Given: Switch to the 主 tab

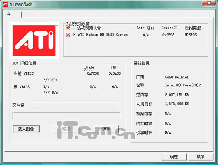Looking at the screenshot, I should (x=9, y=14).
